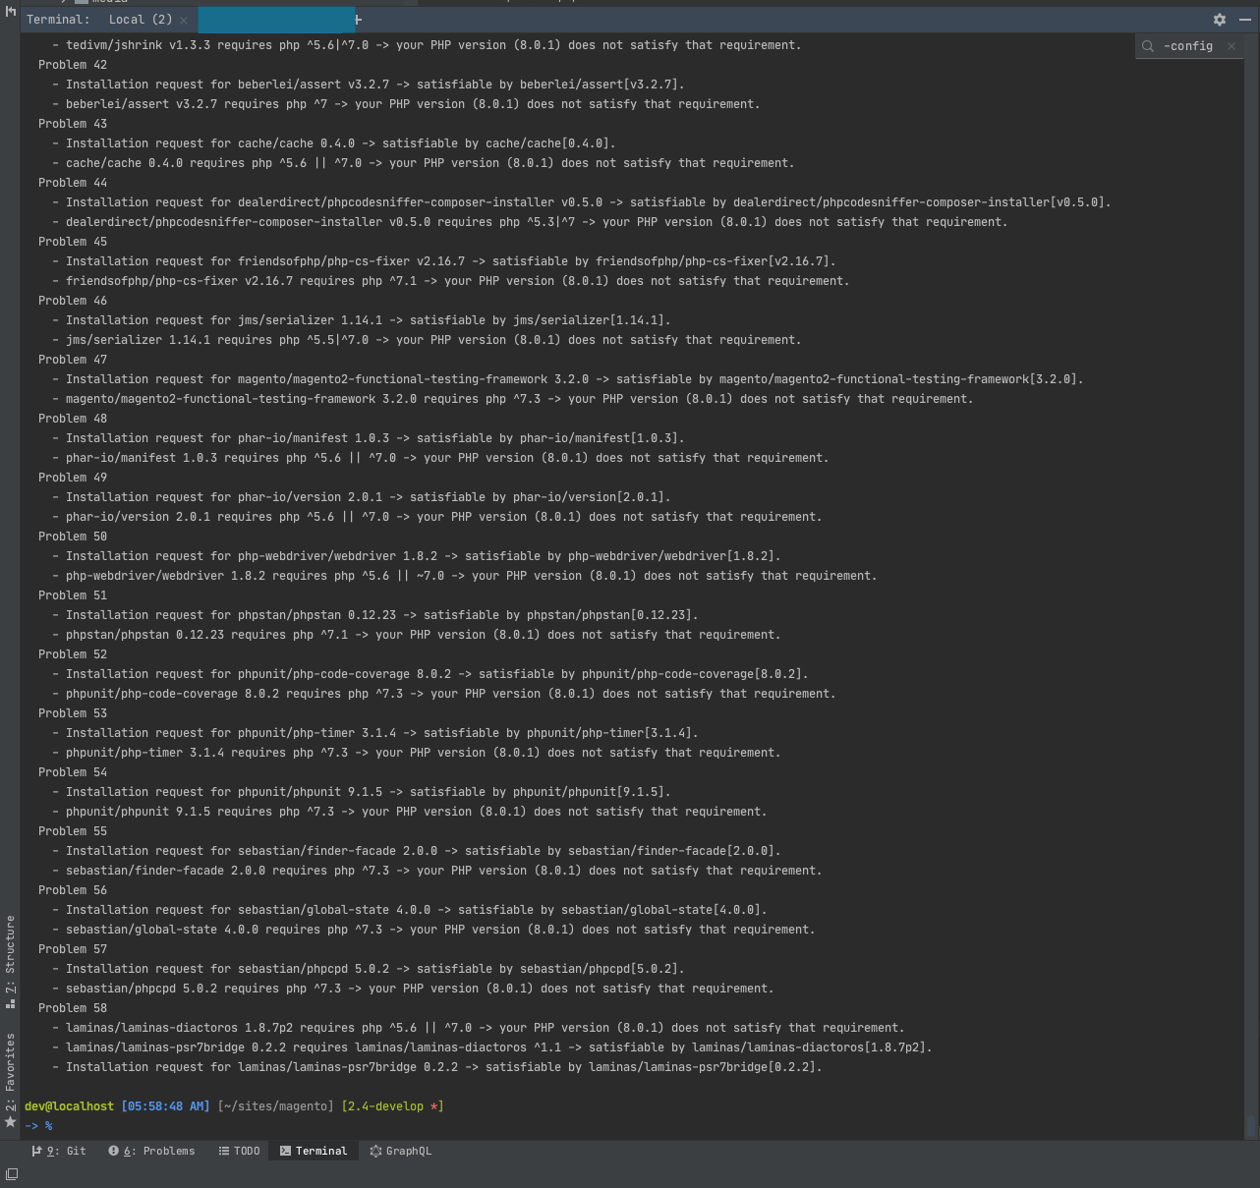The width and height of the screenshot is (1260, 1188).
Task: Click the 'Problem 51' heading
Action: coord(73,595)
